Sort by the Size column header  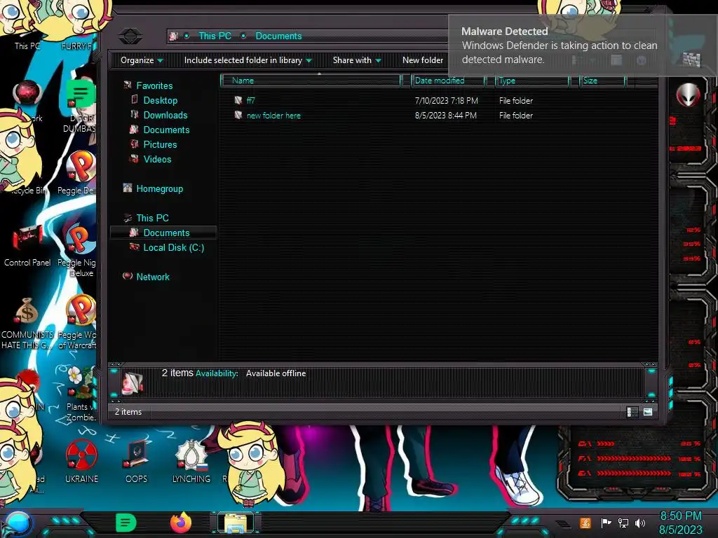(602, 81)
